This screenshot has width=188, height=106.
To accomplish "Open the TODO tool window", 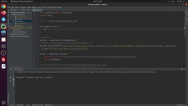I will 20,105.
